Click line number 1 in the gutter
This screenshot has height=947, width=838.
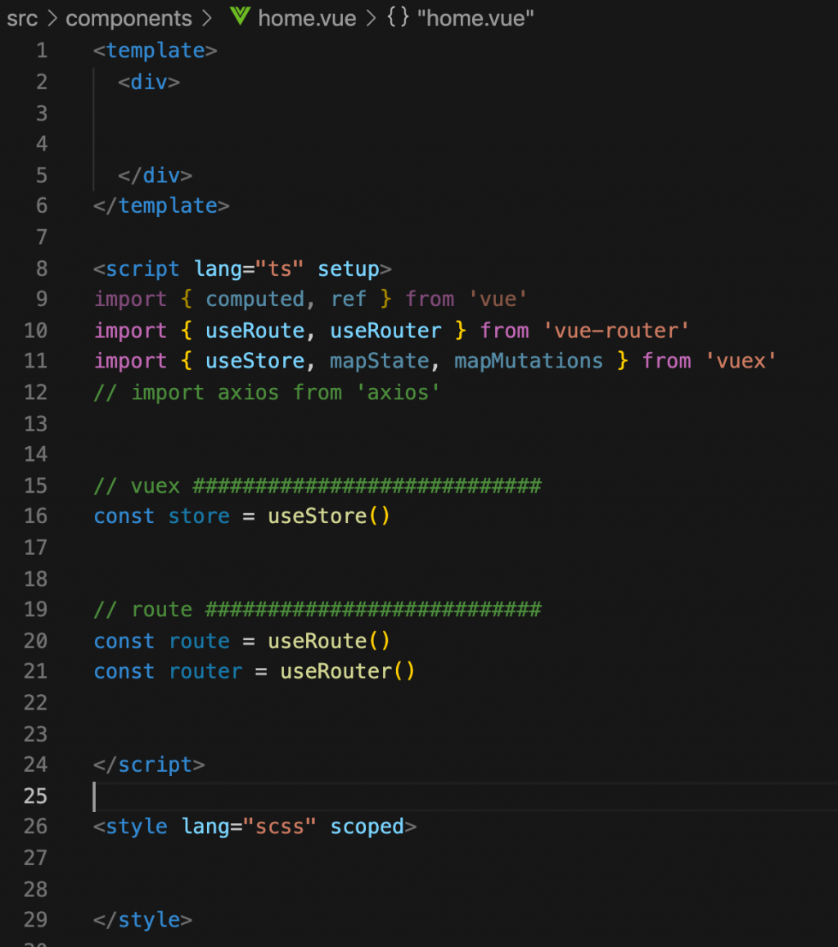coord(42,50)
